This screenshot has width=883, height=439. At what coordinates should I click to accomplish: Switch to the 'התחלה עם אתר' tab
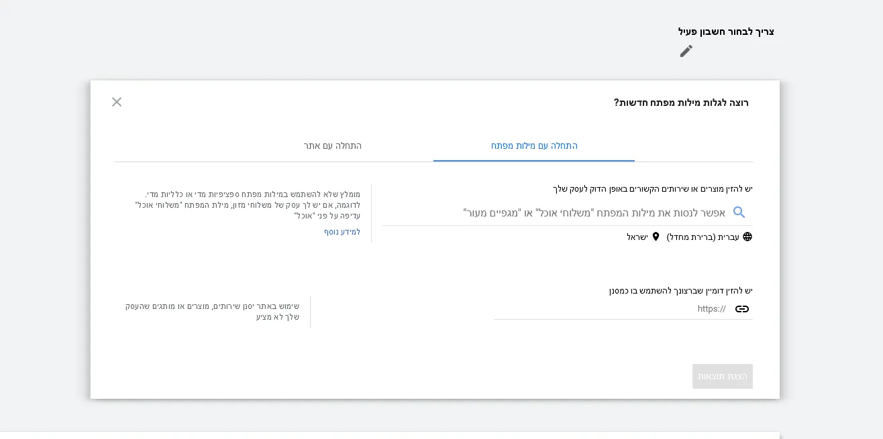click(332, 146)
